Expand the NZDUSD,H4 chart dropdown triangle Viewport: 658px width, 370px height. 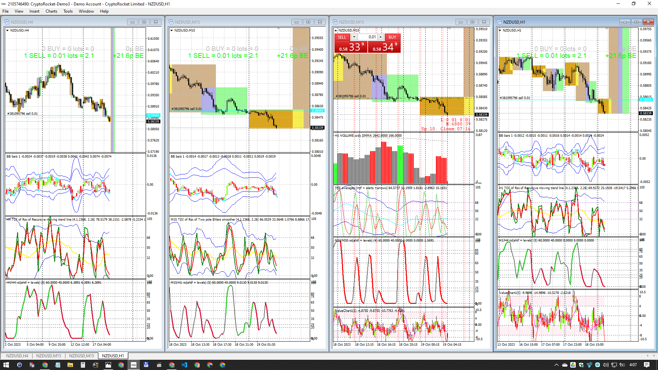(7, 30)
